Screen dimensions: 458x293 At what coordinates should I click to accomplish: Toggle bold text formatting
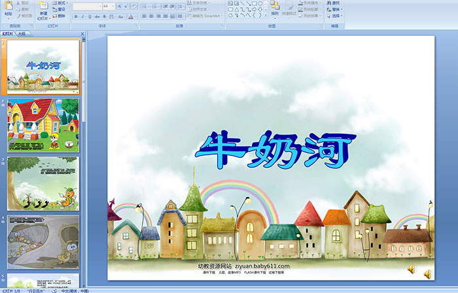(x=76, y=16)
